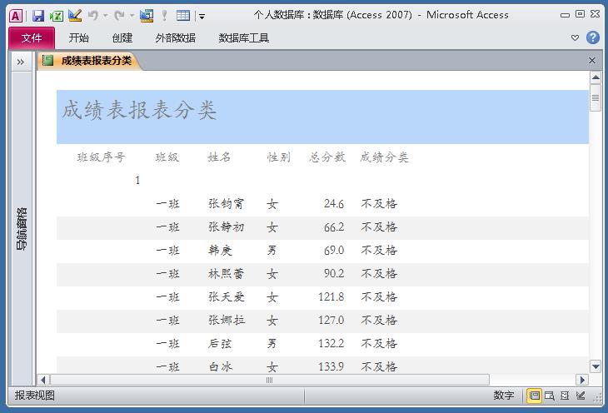This screenshot has height=413, width=608.
Task: Switch to Layout View in status bar
Action: [565, 396]
